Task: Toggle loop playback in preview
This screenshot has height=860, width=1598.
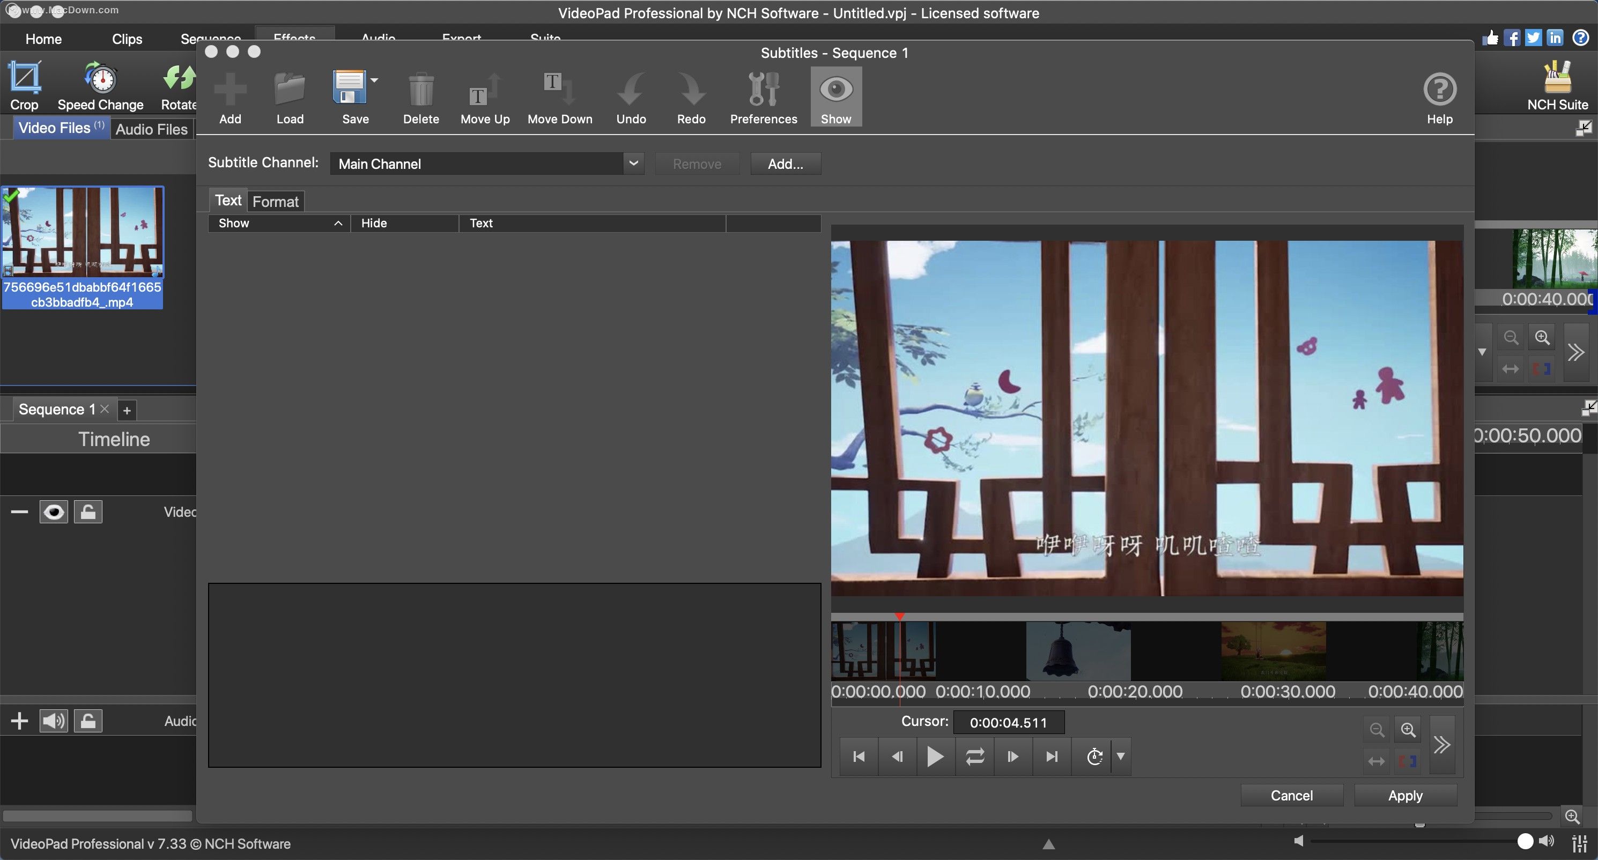Action: [974, 757]
